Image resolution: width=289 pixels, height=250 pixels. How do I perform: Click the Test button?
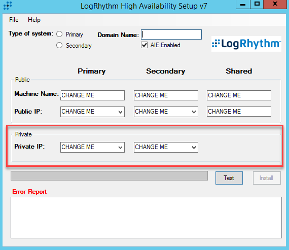coord(229,178)
